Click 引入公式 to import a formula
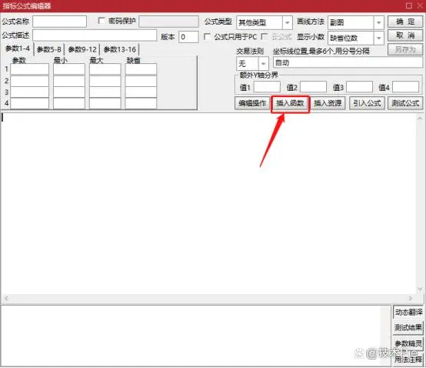426x368 pixels. (x=367, y=103)
